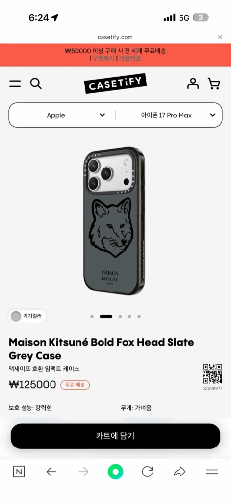Select the third image carousel dot
This screenshot has height=503, width=231.
coord(120,317)
